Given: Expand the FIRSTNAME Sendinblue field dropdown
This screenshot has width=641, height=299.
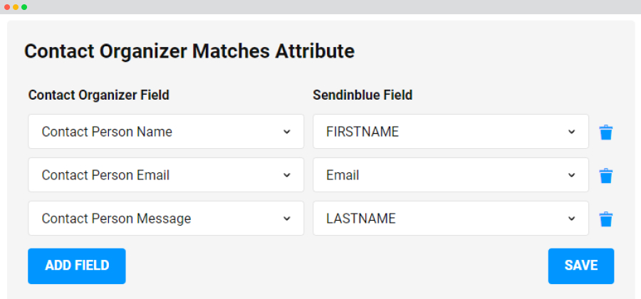Looking at the screenshot, I should pos(451,132).
